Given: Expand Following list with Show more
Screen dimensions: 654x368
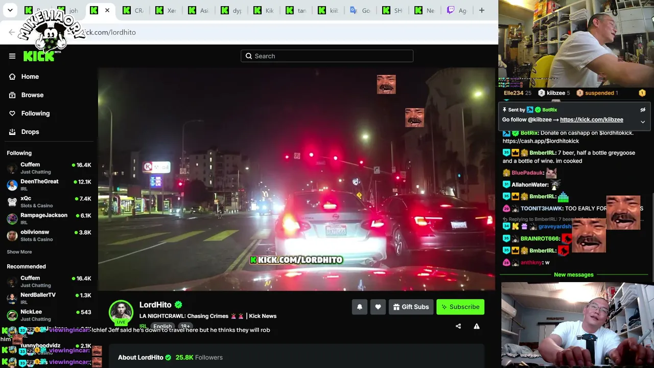Looking at the screenshot, I should pos(19,252).
